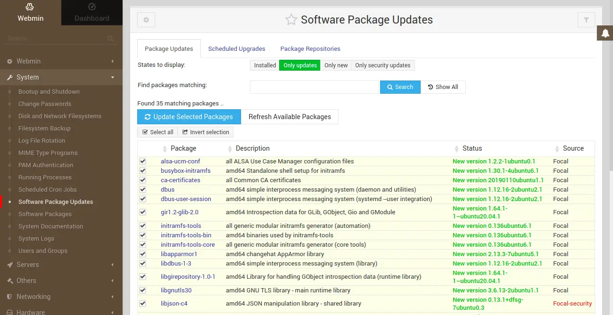Uncheck the gir1.2-glib-2.0 checkbox
This screenshot has width=613, height=315.
[x=143, y=212]
